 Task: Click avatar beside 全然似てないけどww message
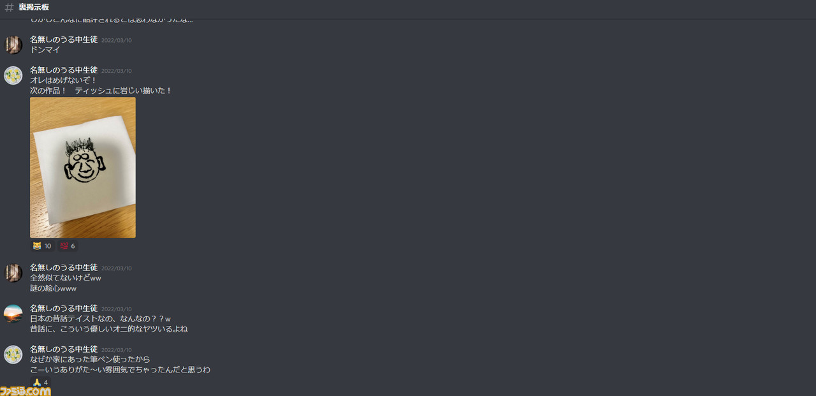tap(13, 273)
